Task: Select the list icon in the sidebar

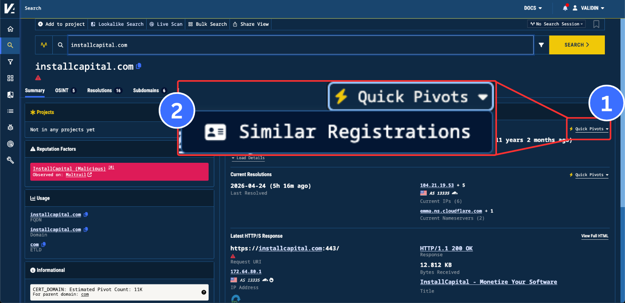Action: (10, 111)
